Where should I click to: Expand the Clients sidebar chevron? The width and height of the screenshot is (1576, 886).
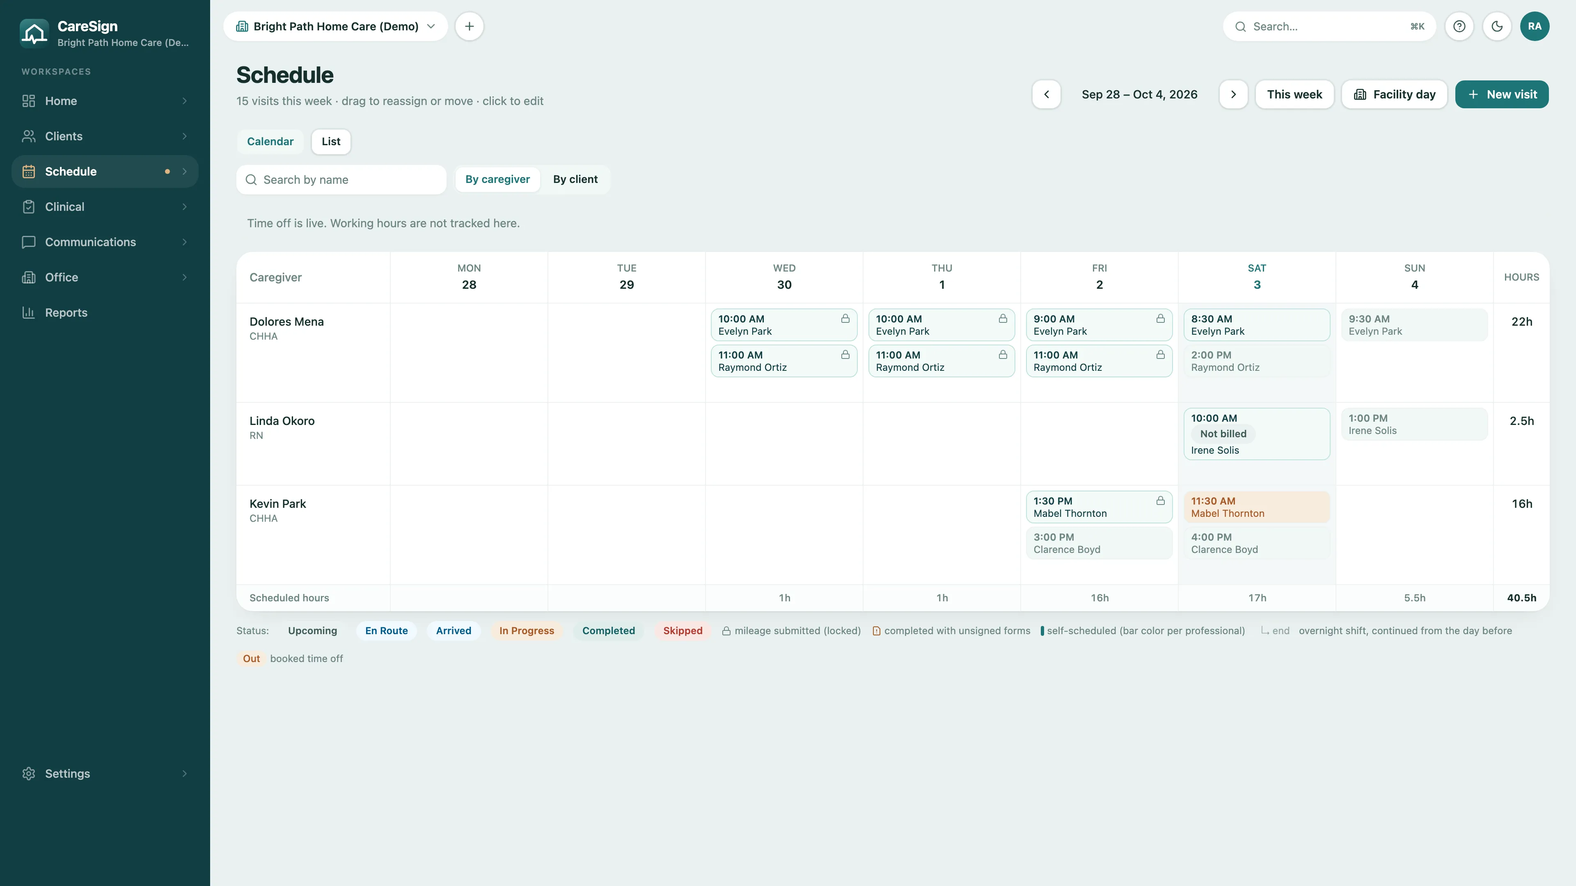coord(184,136)
